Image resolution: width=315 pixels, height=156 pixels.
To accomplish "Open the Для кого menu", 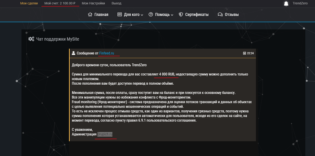I will point(132,15).
